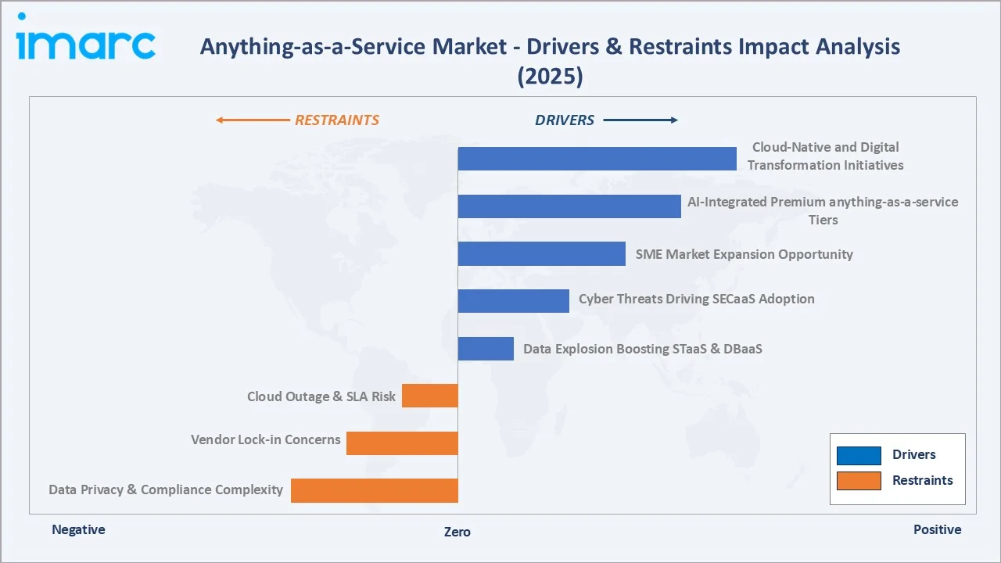The height and width of the screenshot is (563, 1001).
Task: Click the imarc logo
Action: coord(85,36)
